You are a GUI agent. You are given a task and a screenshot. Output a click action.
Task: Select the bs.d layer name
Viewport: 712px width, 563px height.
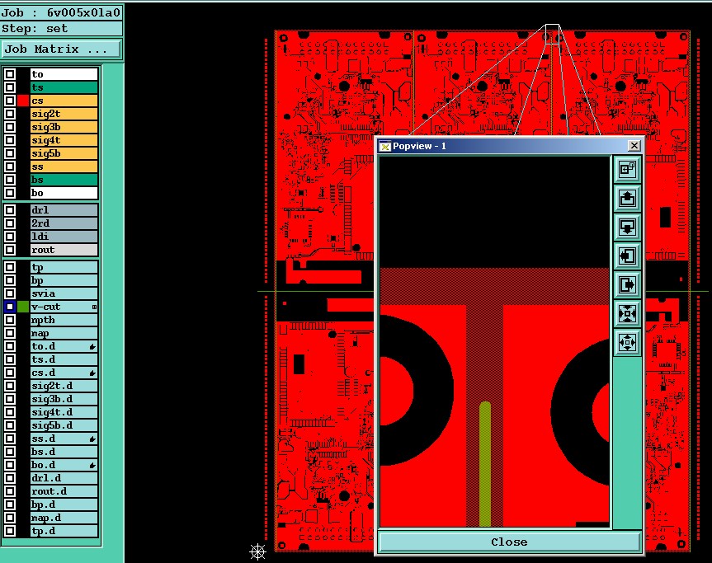(64, 452)
